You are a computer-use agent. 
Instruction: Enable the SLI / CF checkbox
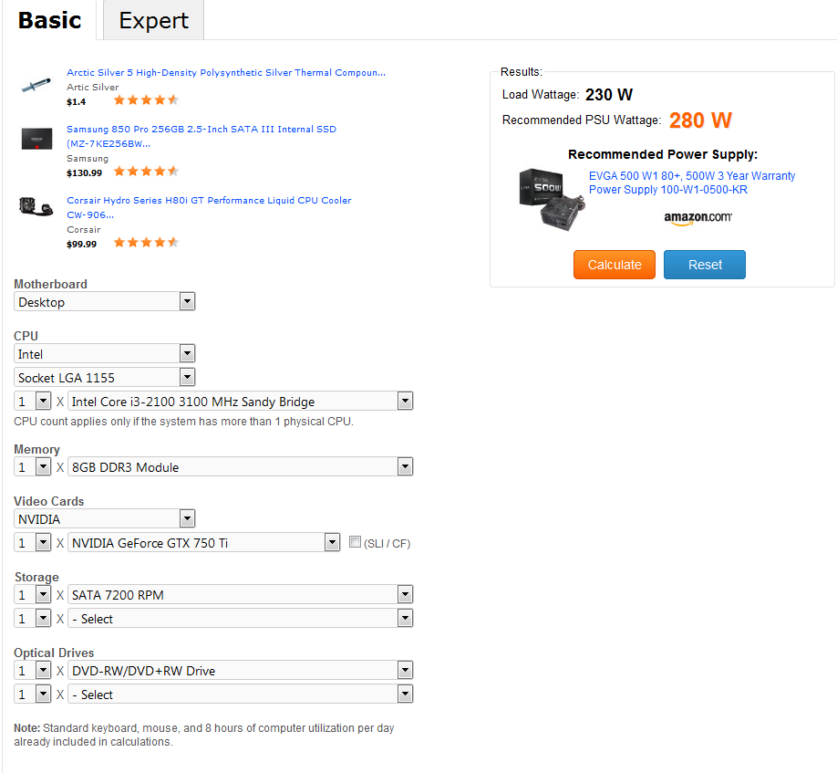[355, 542]
